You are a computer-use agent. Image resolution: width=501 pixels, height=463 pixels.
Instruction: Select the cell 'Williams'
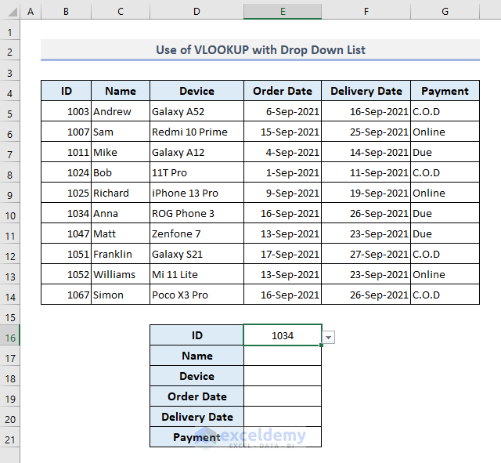coord(121,274)
